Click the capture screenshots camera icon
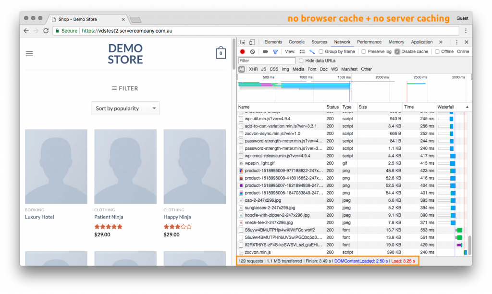 click(265, 51)
